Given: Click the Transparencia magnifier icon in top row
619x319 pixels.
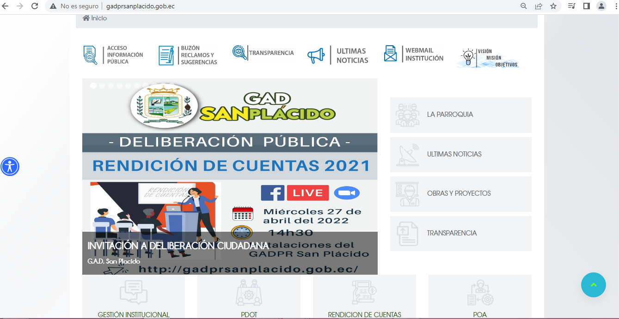Looking at the screenshot, I should coord(240,53).
